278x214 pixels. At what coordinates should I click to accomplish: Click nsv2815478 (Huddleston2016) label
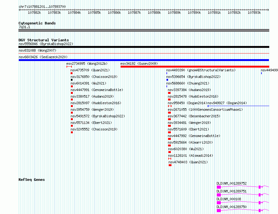point(193,96)
